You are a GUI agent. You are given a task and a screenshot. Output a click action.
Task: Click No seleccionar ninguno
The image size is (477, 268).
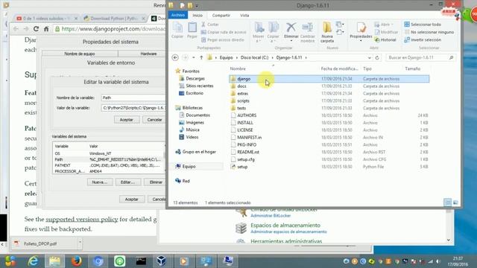pos(429,32)
